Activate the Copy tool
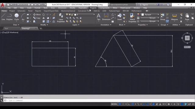 (x=37, y=18)
